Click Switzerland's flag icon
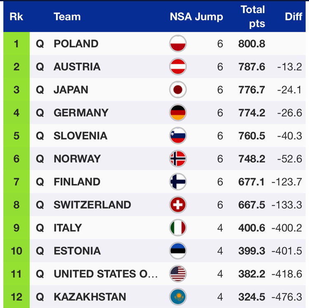Viewport: 309px width, 308px height. point(178,205)
